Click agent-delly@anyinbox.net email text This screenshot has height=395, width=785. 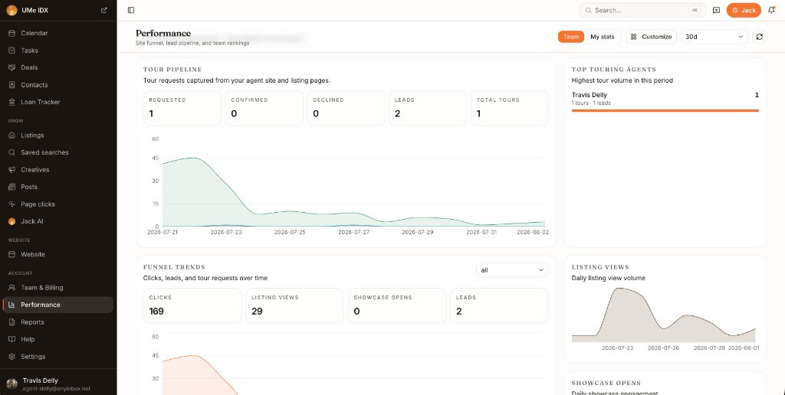(57, 389)
